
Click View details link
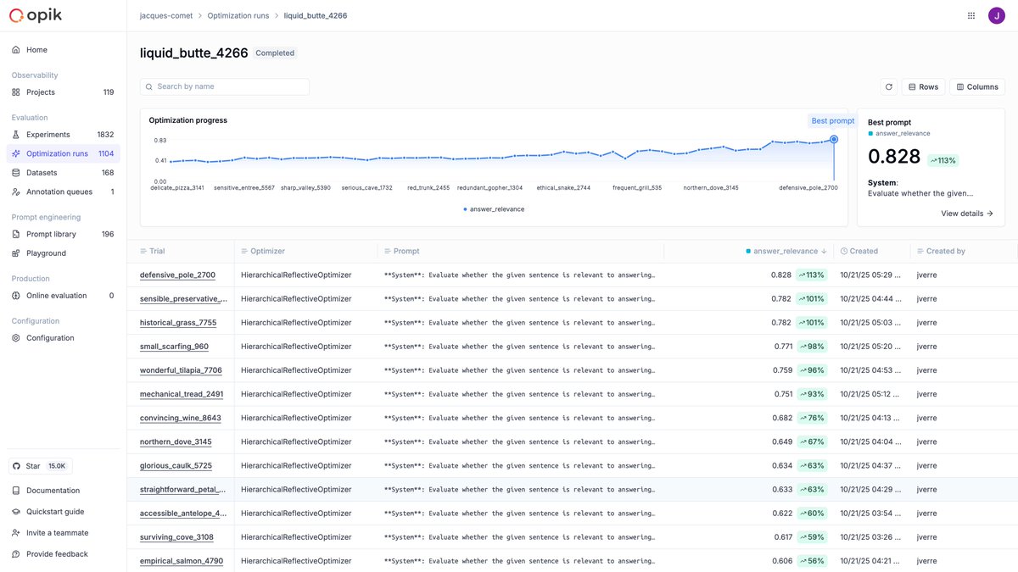click(x=967, y=214)
